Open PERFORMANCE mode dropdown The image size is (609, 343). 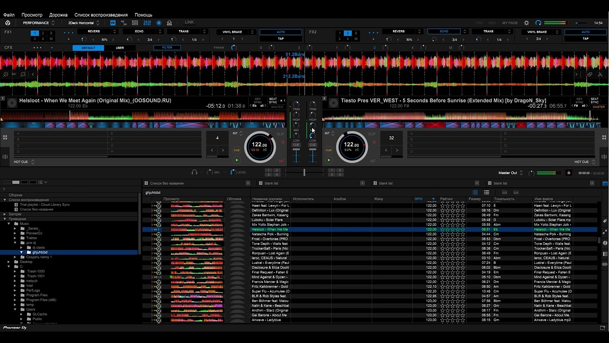pos(39,23)
